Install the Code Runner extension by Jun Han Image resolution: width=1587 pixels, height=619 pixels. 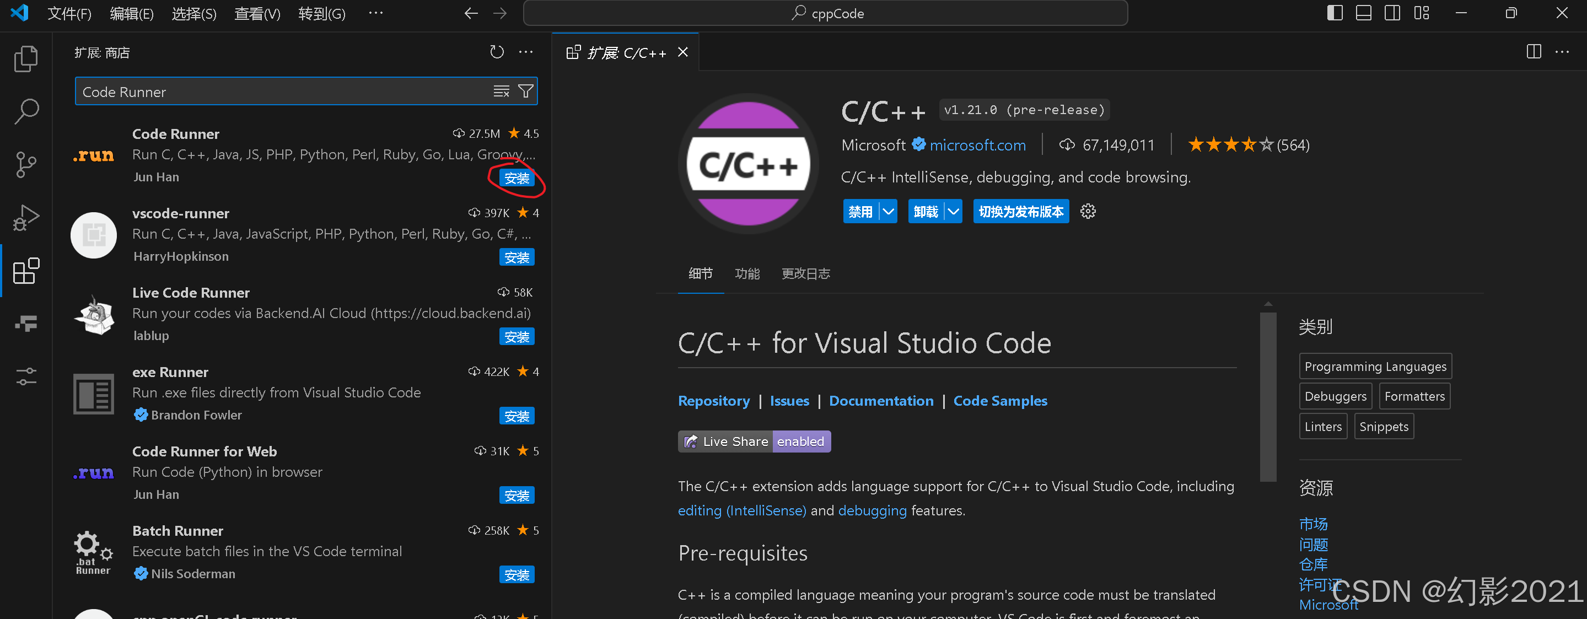pyautogui.click(x=517, y=179)
